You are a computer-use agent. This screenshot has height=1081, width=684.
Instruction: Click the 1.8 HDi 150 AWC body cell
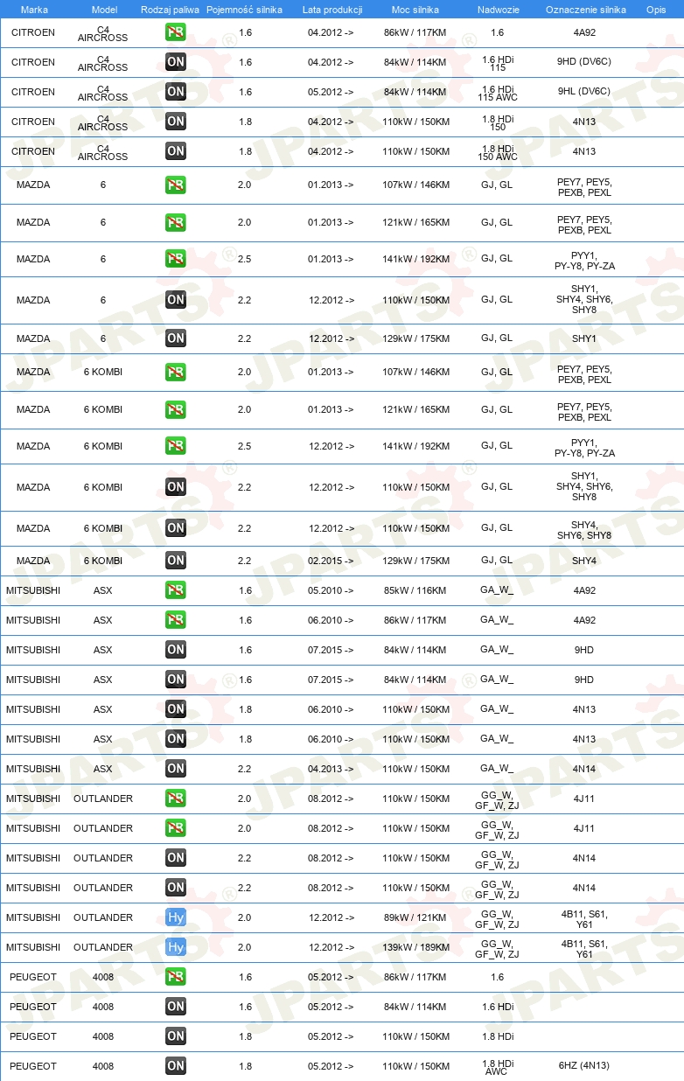(497, 151)
